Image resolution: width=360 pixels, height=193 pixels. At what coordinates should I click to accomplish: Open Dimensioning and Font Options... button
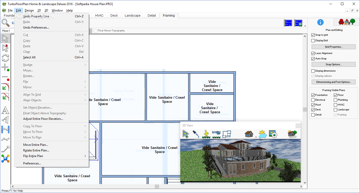point(334,82)
